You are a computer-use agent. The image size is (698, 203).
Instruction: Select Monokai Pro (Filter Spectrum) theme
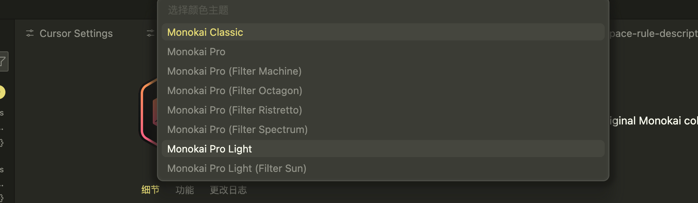click(237, 129)
